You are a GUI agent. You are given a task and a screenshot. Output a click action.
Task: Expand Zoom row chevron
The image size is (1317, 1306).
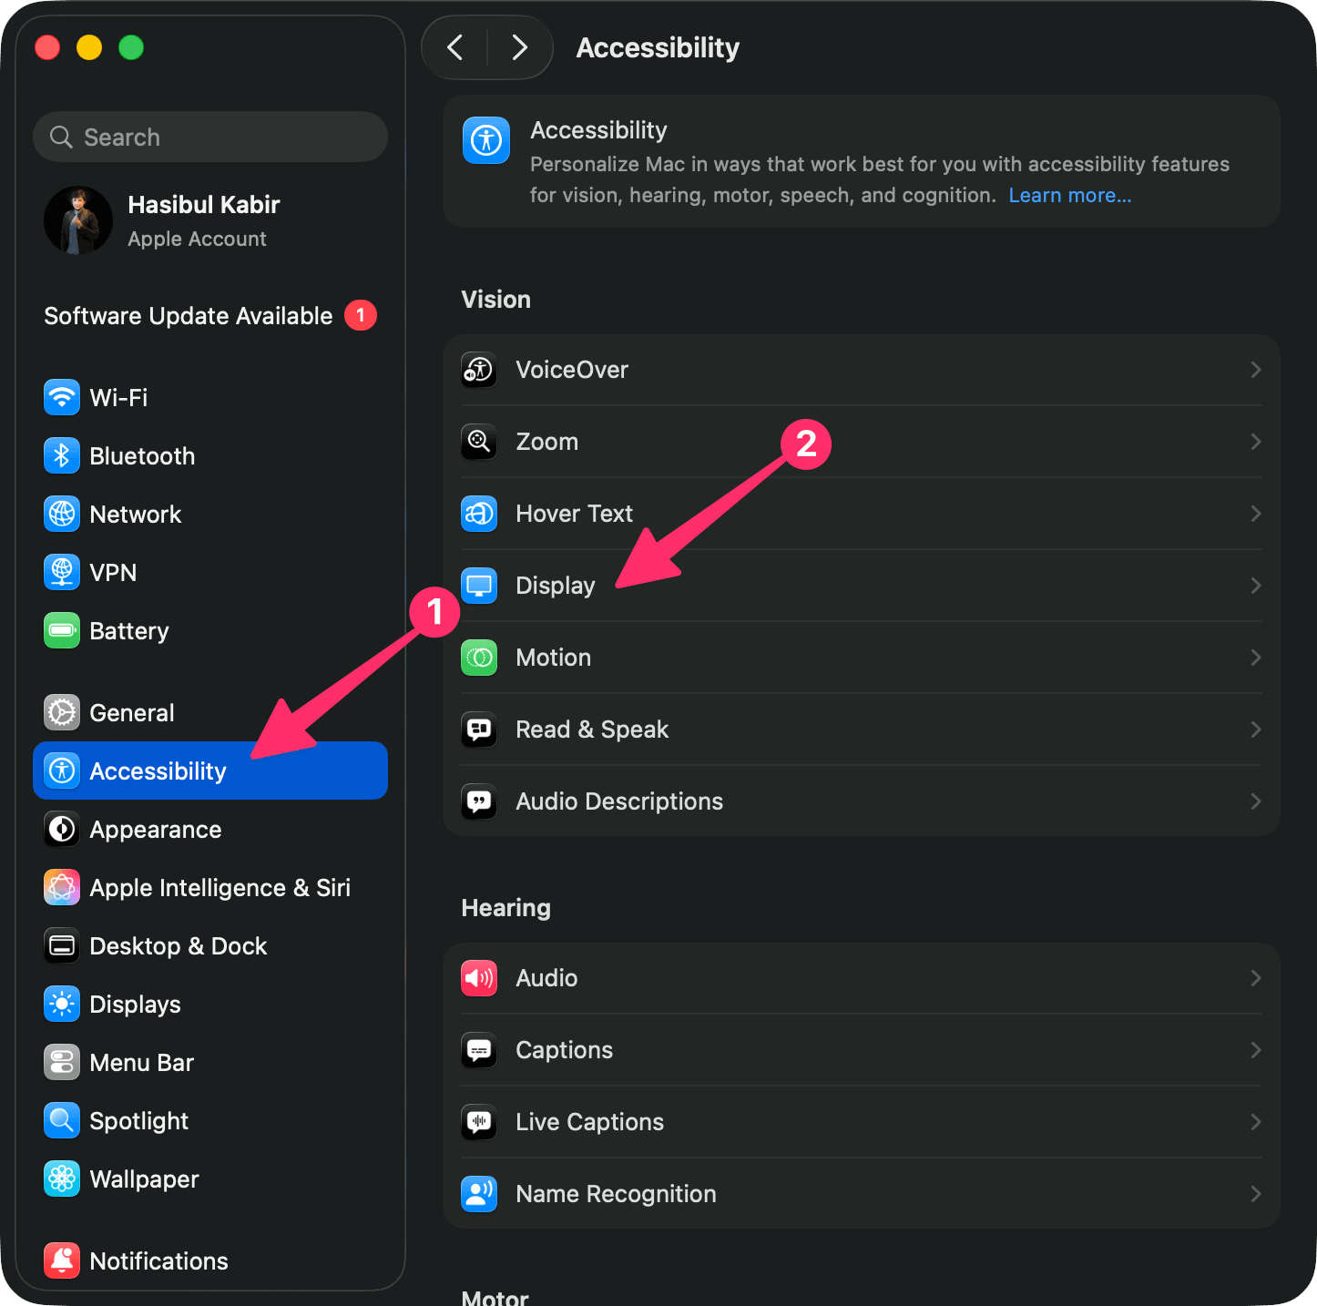(1256, 442)
